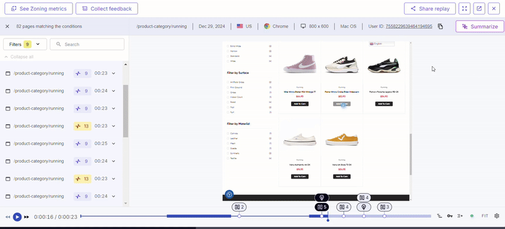This screenshot has width=505, height=229.
Task: Click the monitor icon beside 800 x 600
Action: click(303, 26)
